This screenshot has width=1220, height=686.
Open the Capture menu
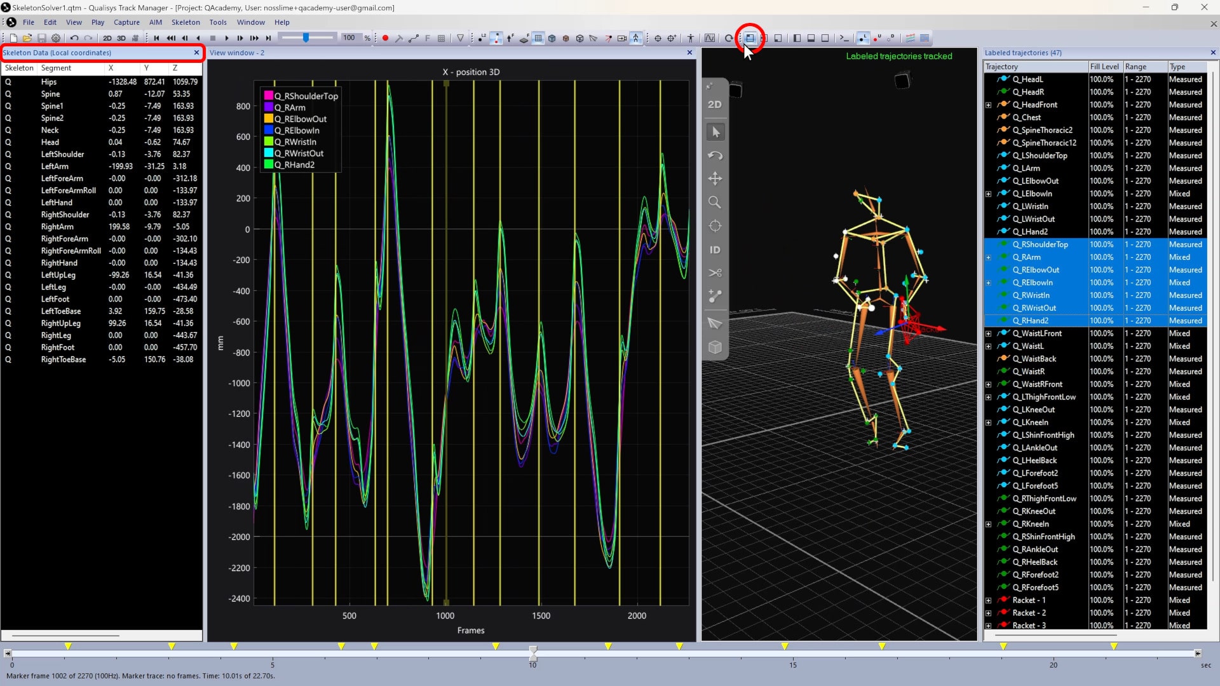point(126,22)
